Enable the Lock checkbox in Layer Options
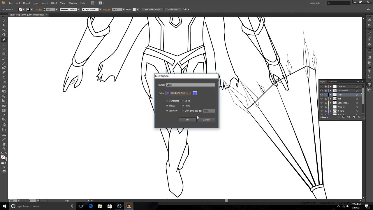This screenshot has height=210, width=373. click(183, 101)
